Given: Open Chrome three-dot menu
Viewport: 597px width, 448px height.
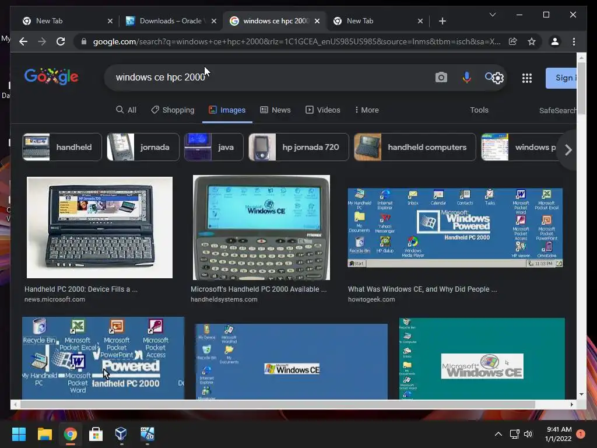Looking at the screenshot, I should tap(574, 41).
